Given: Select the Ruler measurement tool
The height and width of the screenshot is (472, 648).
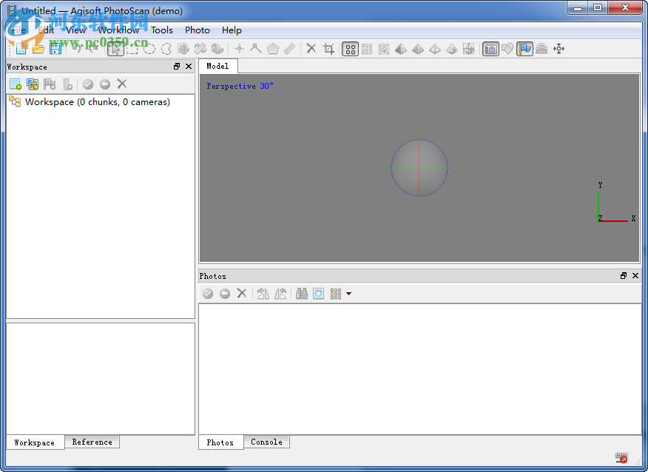Looking at the screenshot, I should (289, 48).
